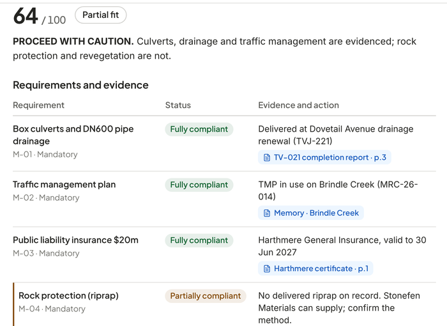The width and height of the screenshot is (447, 326).
Task: Click document icon on TV-021 completion report chip
Action: (267, 158)
